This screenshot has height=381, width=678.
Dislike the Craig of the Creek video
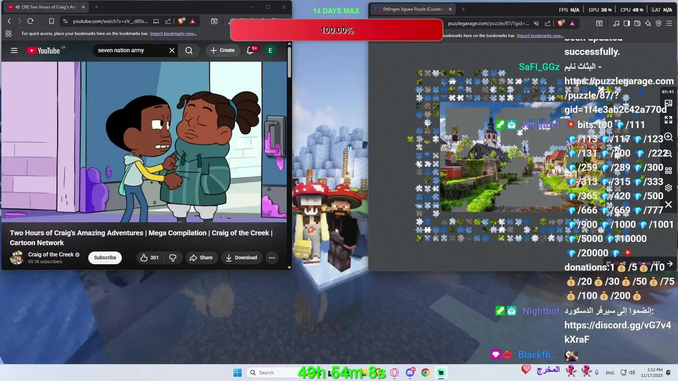[x=173, y=258]
